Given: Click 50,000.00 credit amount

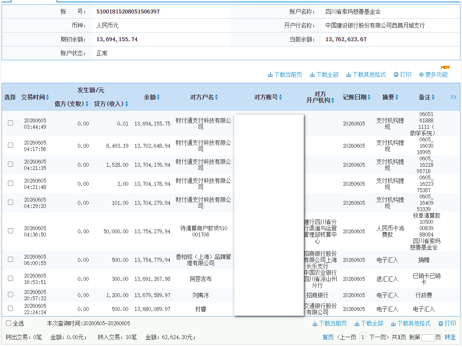Looking at the screenshot, I should pyautogui.click(x=116, y=231).
